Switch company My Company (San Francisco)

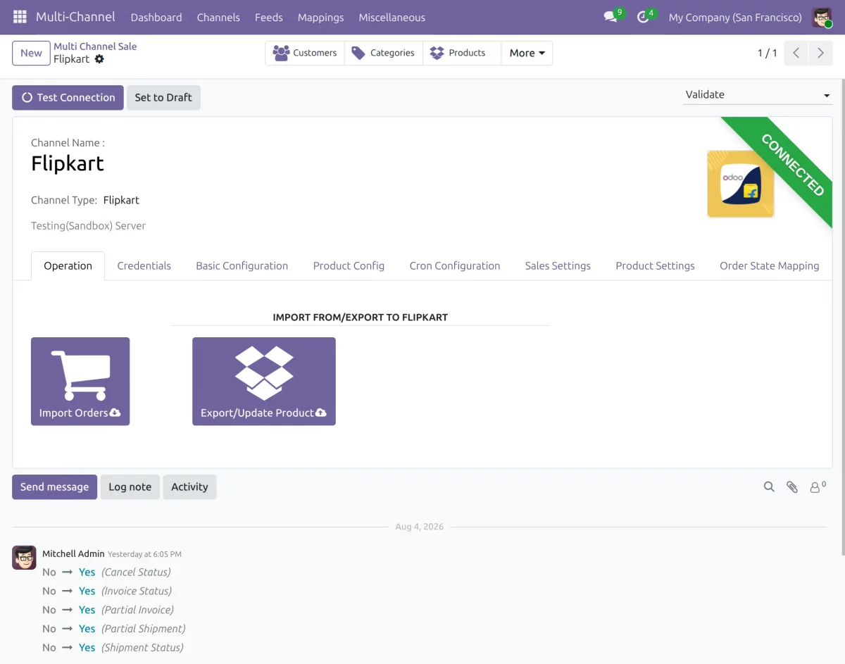click(735, 17)
